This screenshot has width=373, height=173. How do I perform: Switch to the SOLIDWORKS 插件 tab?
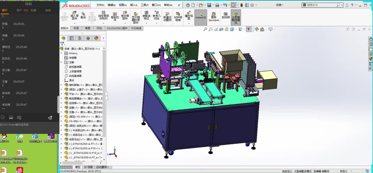(117, 28)
